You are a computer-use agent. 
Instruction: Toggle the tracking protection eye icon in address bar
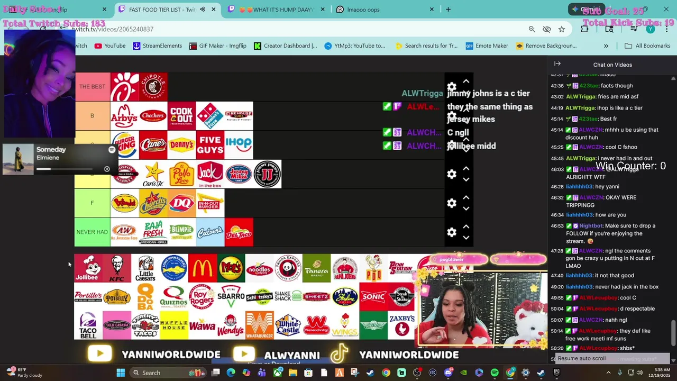click(547, 29)
